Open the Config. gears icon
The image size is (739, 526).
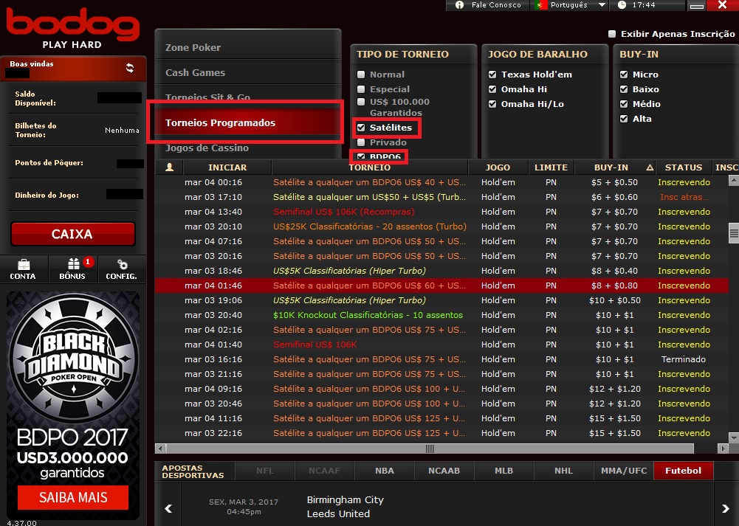[122, 264]
